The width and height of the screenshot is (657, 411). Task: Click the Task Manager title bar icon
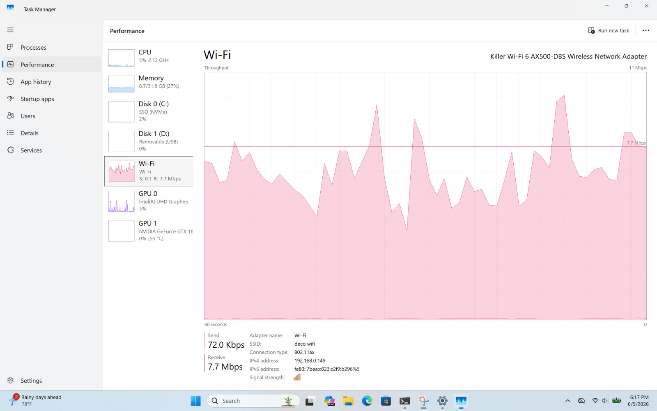(x=10, y=7)
